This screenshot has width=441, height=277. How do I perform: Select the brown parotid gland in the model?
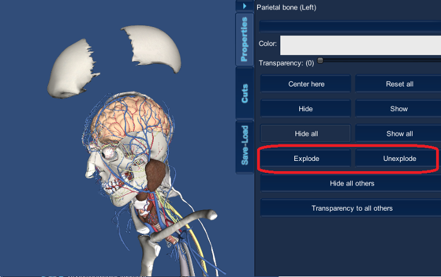(154, 175)
